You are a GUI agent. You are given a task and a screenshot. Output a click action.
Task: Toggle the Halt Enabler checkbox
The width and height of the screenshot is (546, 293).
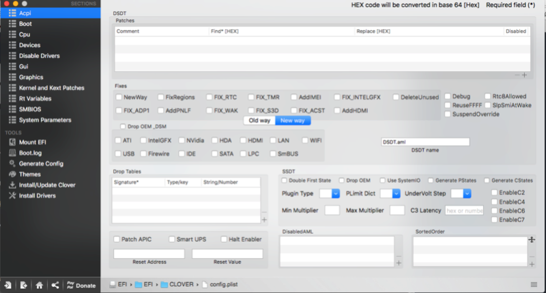[x=224, y=239]
